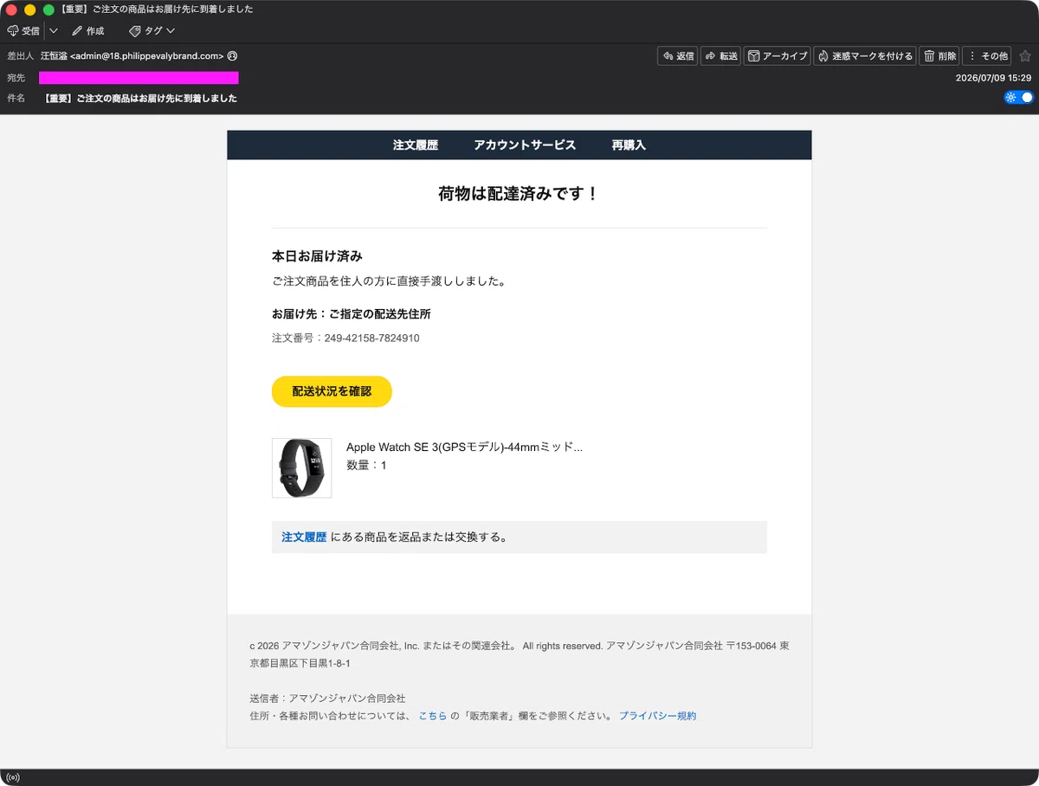
Task: Mark message as junk with 迷惑マークを付ける
Action: 865,56
